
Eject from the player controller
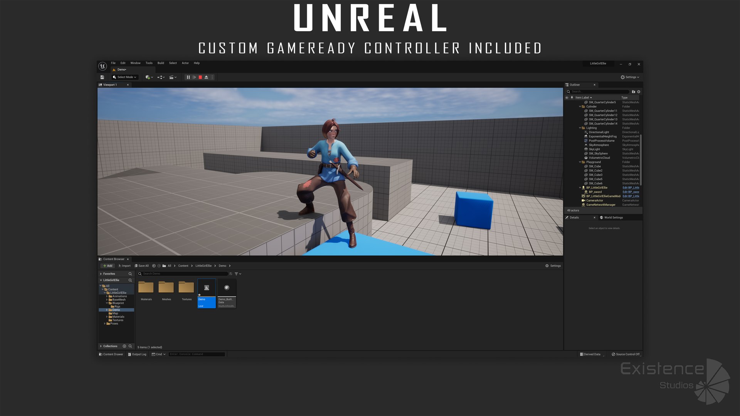[206, 77]
